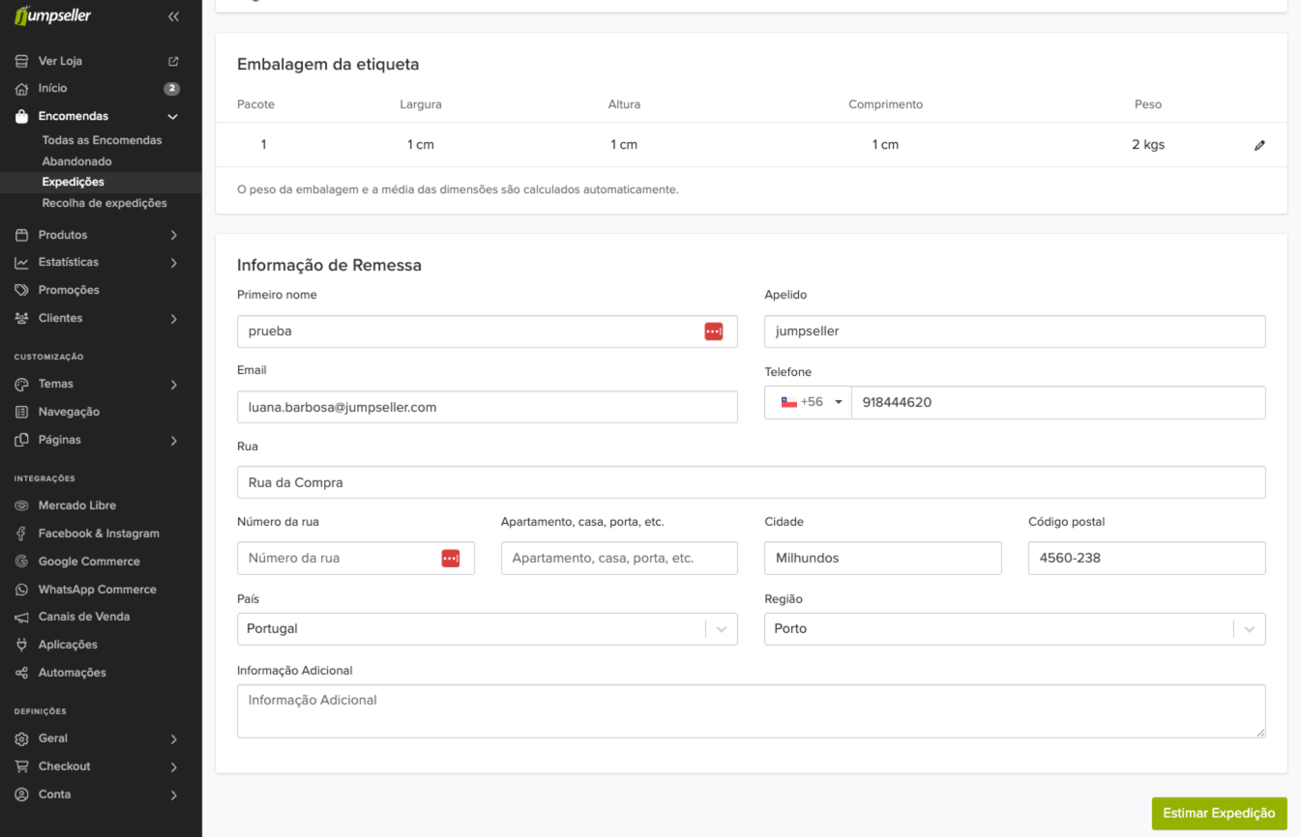
Task: Expand the Produtos submenu chevron
Action: tap(174, 235)
